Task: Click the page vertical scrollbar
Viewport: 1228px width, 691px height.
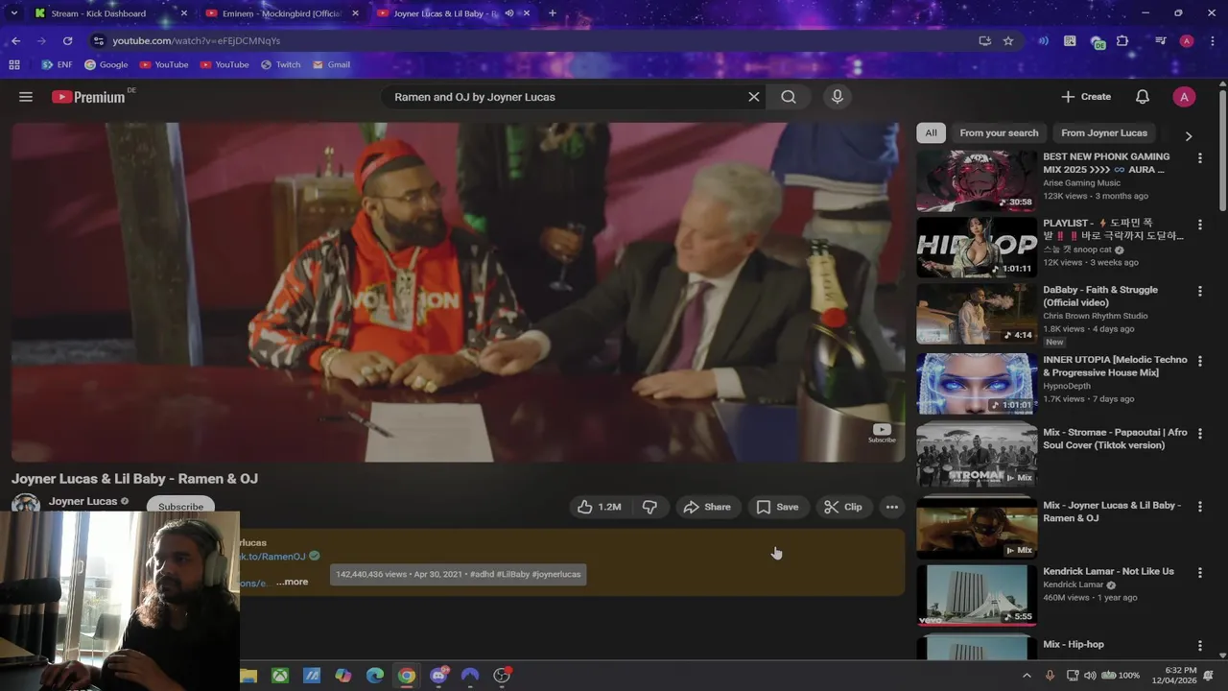Action: pyautogui.click(x=1222, y=151)
